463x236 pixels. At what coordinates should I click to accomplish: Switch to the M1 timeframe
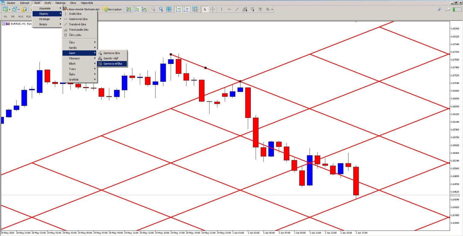(x=5, y=17)
